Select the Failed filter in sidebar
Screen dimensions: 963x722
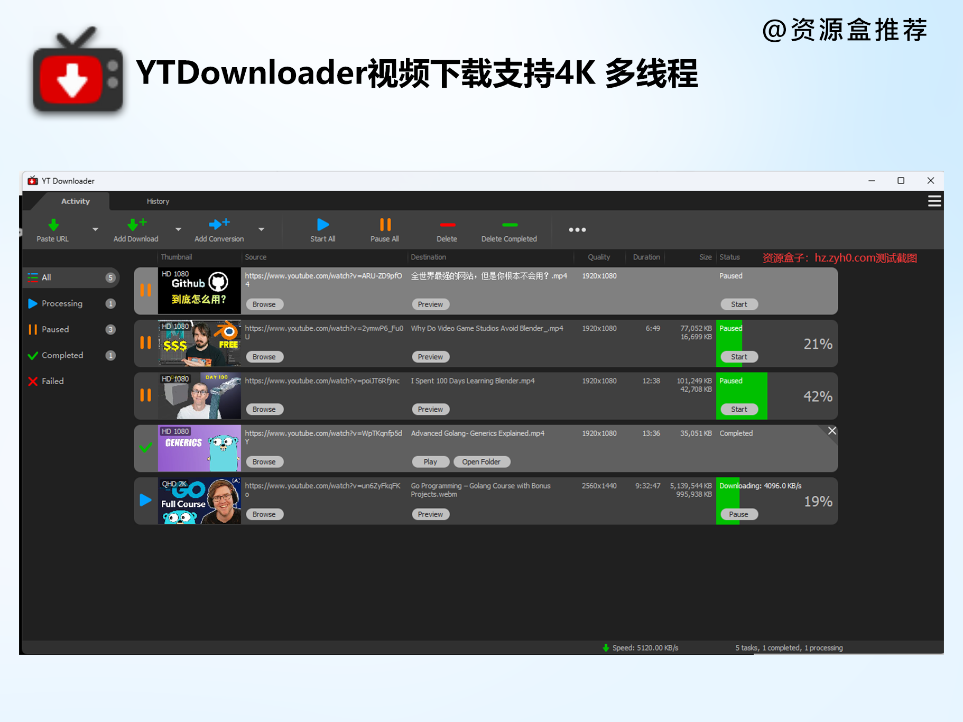(71, 381)
